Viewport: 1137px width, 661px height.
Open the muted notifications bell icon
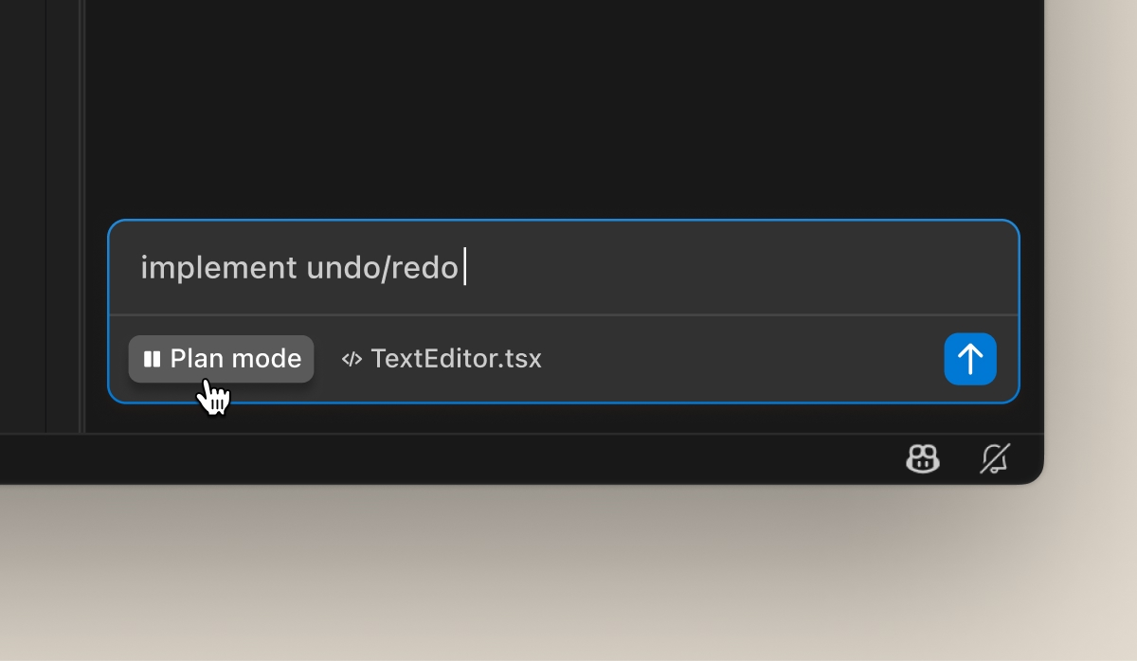tap(995, 459)
